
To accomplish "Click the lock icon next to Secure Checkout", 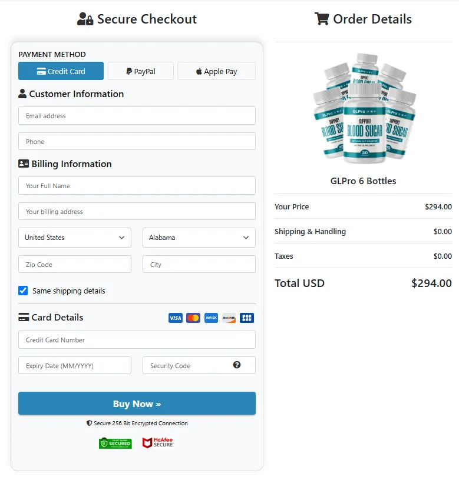I will pos(90,18).
